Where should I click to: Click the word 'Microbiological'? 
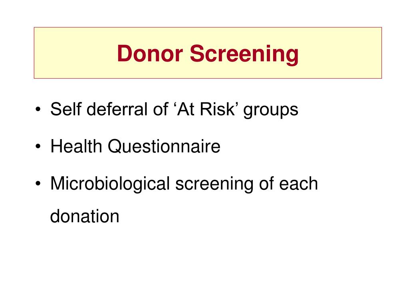pos(111,184)
